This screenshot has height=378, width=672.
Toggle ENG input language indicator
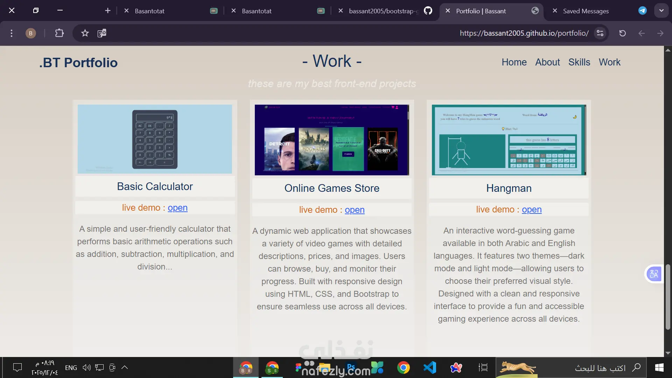click(71, 367)
